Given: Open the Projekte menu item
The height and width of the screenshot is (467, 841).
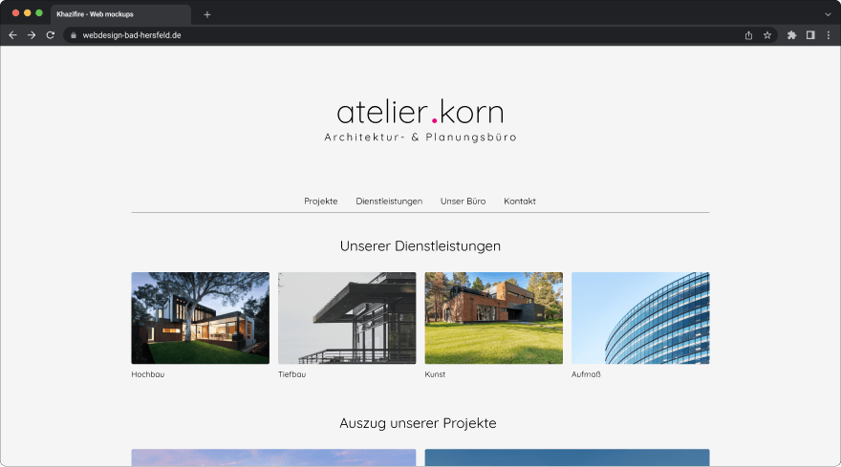Looking at the screenshot, I should [321, 202].
